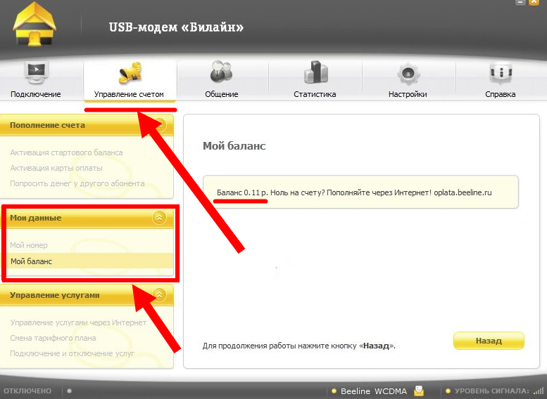Open the Справка tab label

click(501, 94)
